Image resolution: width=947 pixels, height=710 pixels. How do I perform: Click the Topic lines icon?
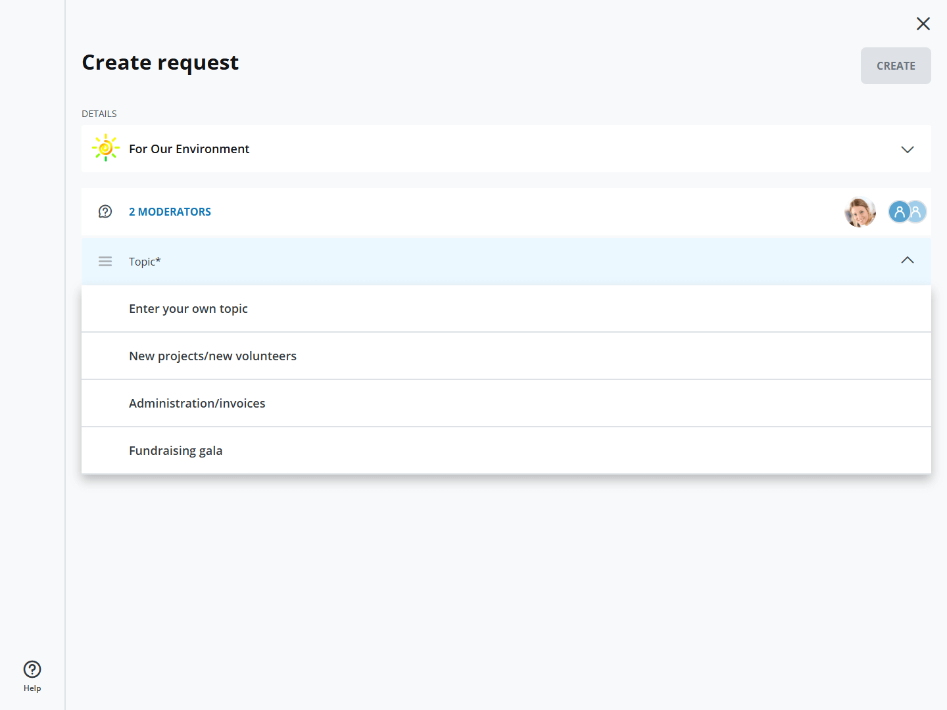tap(105, 262)
